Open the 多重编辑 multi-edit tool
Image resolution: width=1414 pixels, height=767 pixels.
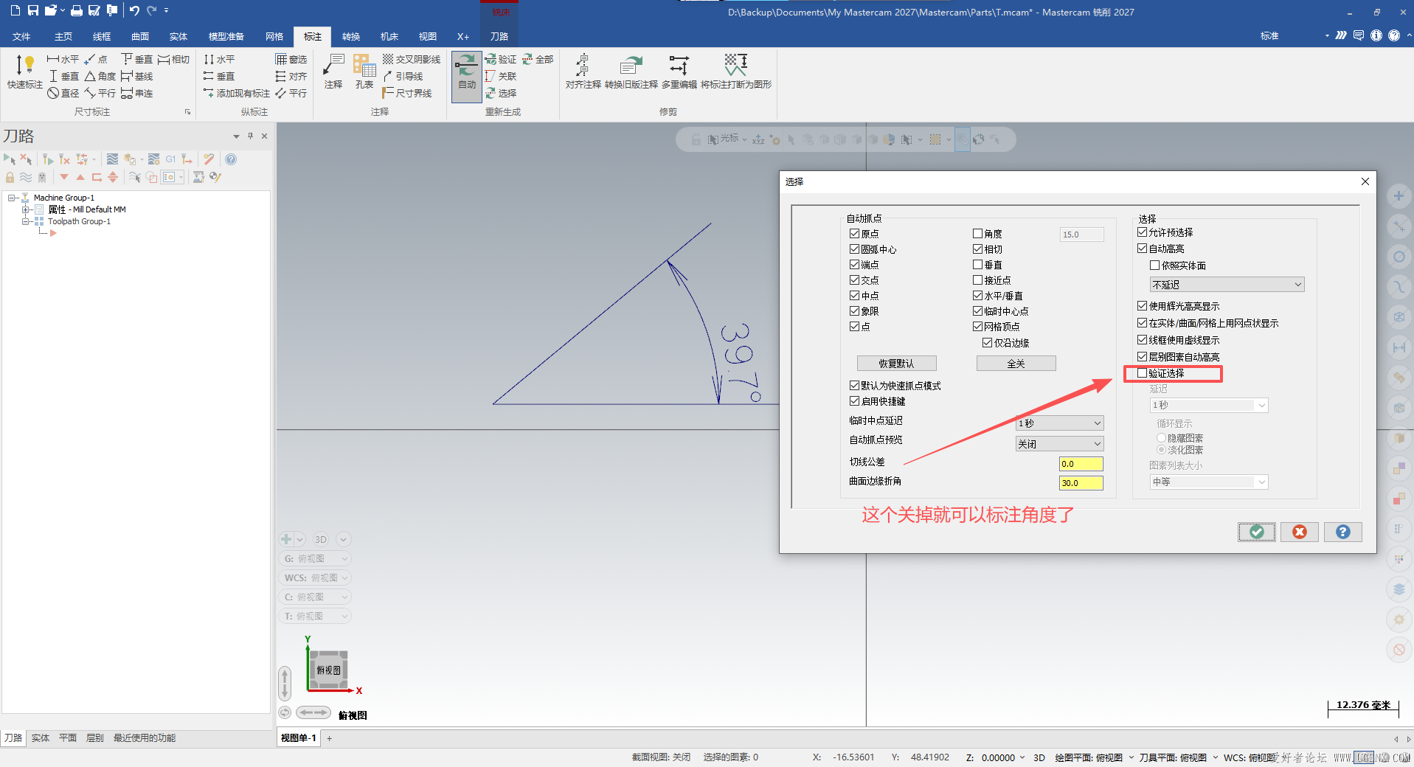pyautogui.click(x=679, y=72)
